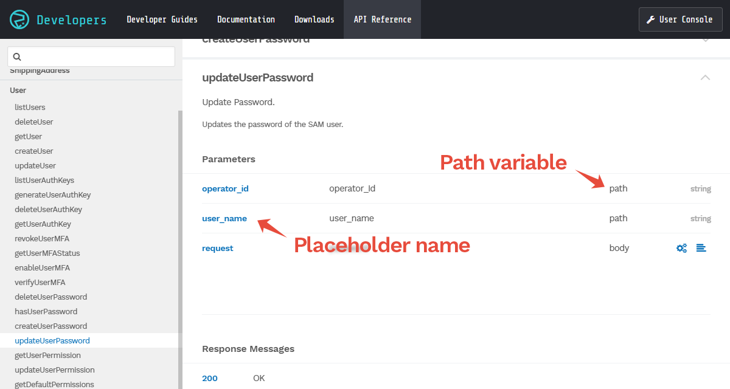This screenshot has width=730, height=389.
Task: Click the user_name parameter link
Action: point(224,218)
